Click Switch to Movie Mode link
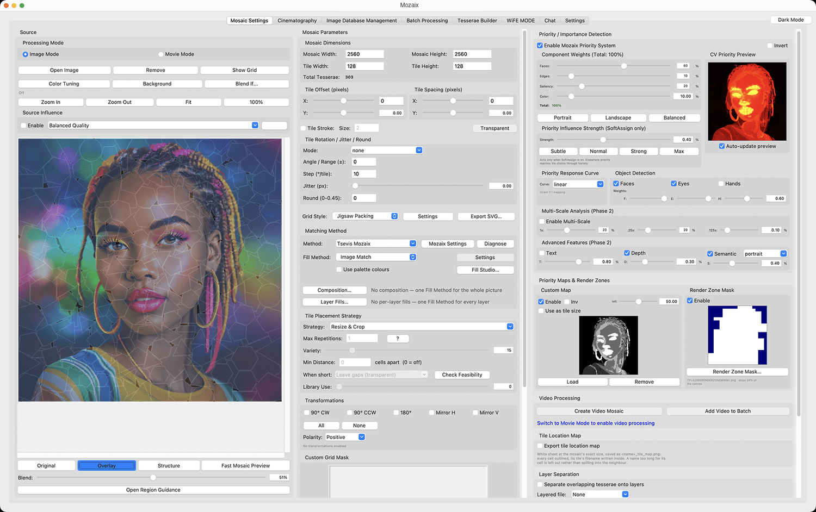 click(596, 423)
